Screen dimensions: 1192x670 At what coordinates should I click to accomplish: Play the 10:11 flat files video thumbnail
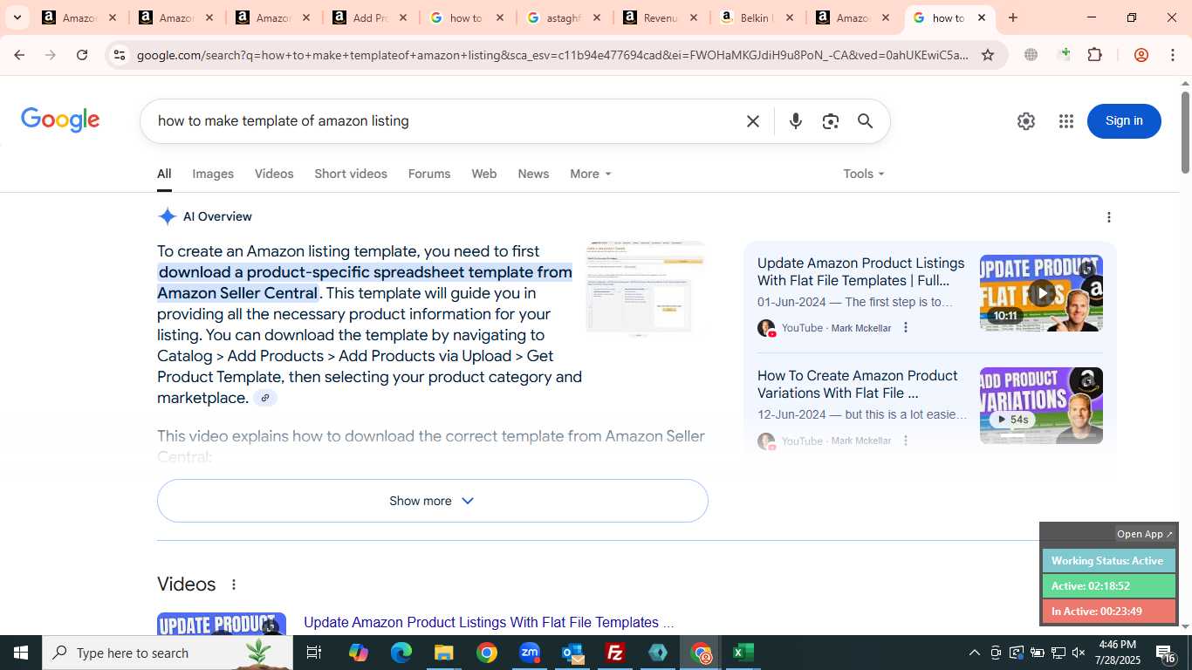(x=1041, y=293)
